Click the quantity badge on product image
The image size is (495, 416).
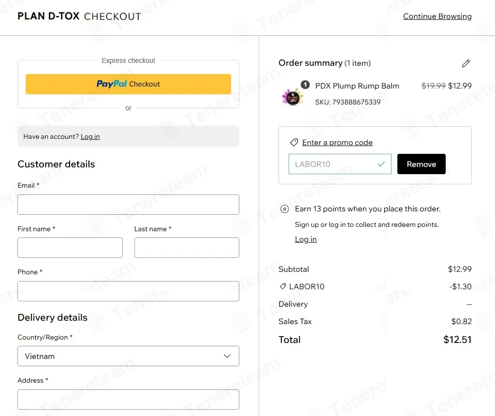pos(305,84)
